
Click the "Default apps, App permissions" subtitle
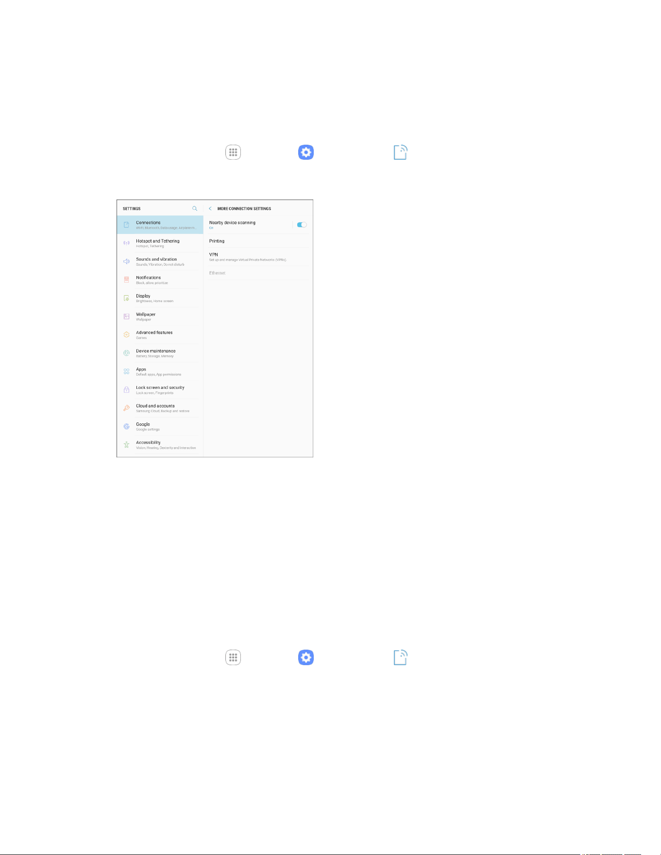click(158, 374)
